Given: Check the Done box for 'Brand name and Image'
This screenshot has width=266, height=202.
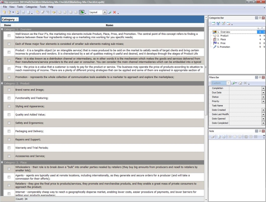Looking at the screenshot, I should coord(9,90).
